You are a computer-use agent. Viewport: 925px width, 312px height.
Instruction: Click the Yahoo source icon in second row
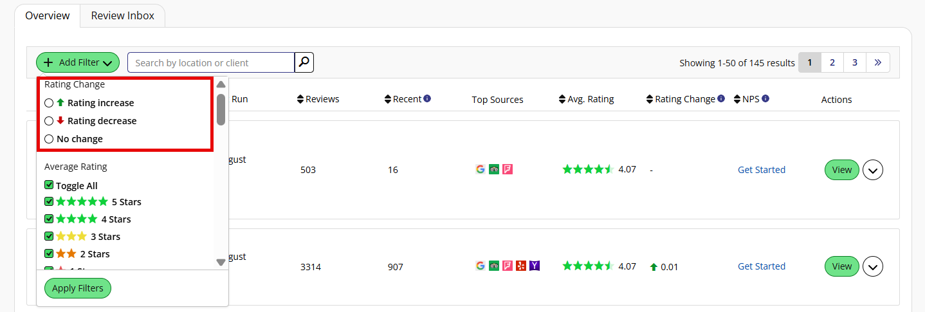tap(535, 266)
